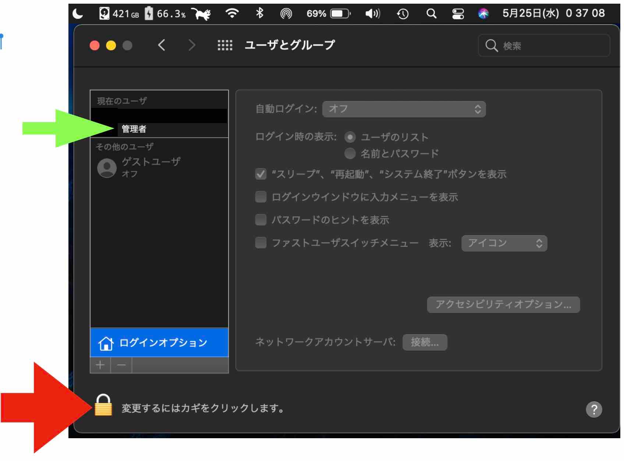Enable ログインウインドウに入力メニューを表示 checkbox

(x=261, y=197)
